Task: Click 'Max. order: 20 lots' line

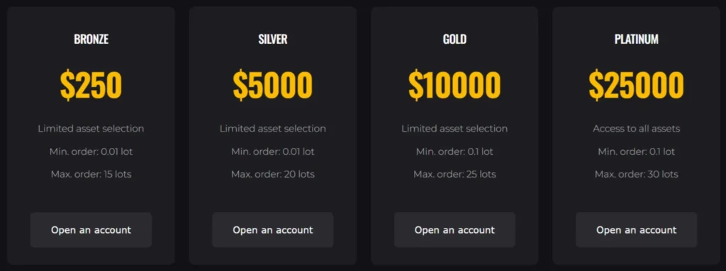Action: coord(273,174)
